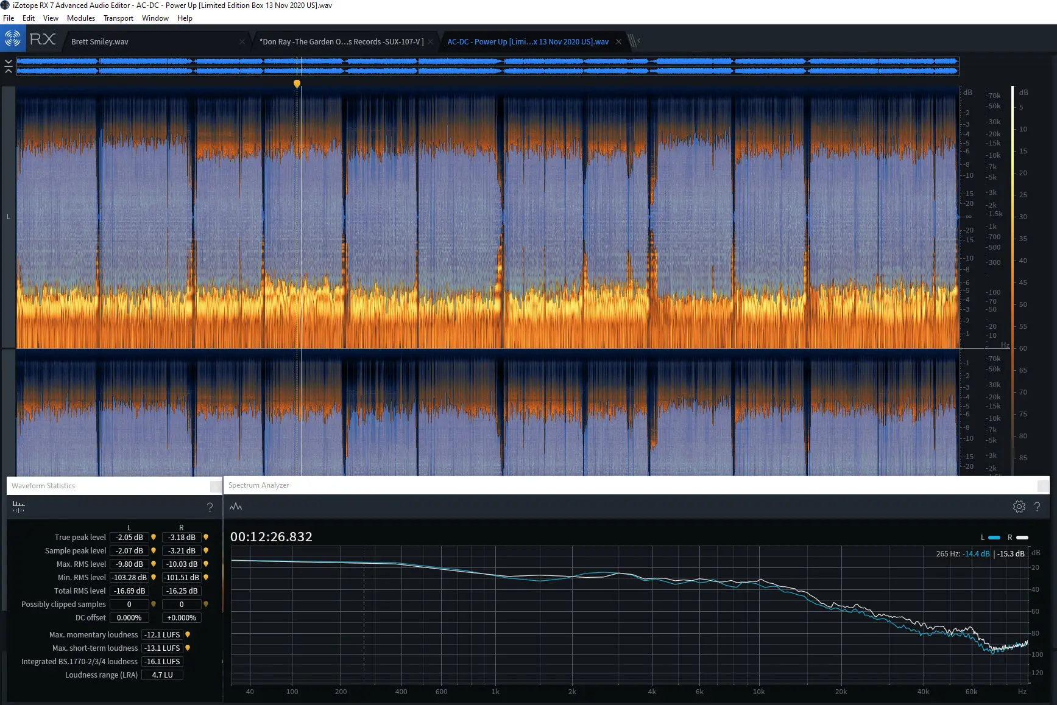Click the R channel legend in Spectrum Analyzer
Viewport: 1057px width, 705px height.
click(1018, 538)
